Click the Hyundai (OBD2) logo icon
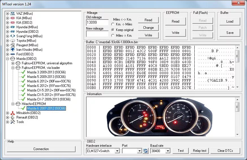 pyautogui.click(x=13, y=32)
